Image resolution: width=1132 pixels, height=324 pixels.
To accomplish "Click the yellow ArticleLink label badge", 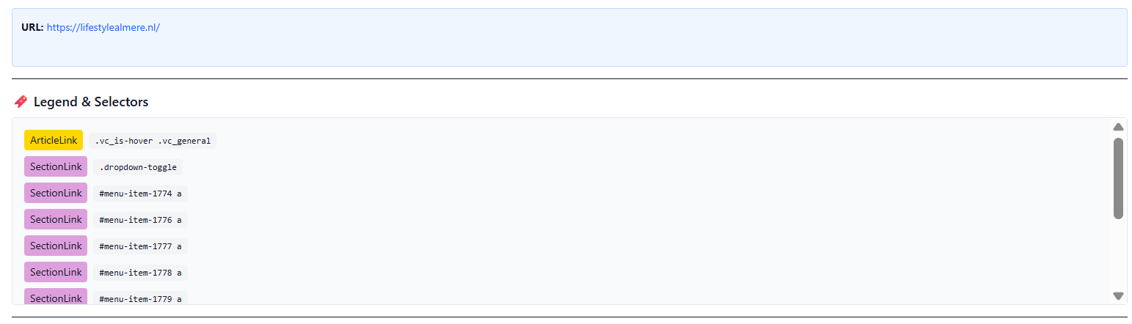I will (54, 140).
